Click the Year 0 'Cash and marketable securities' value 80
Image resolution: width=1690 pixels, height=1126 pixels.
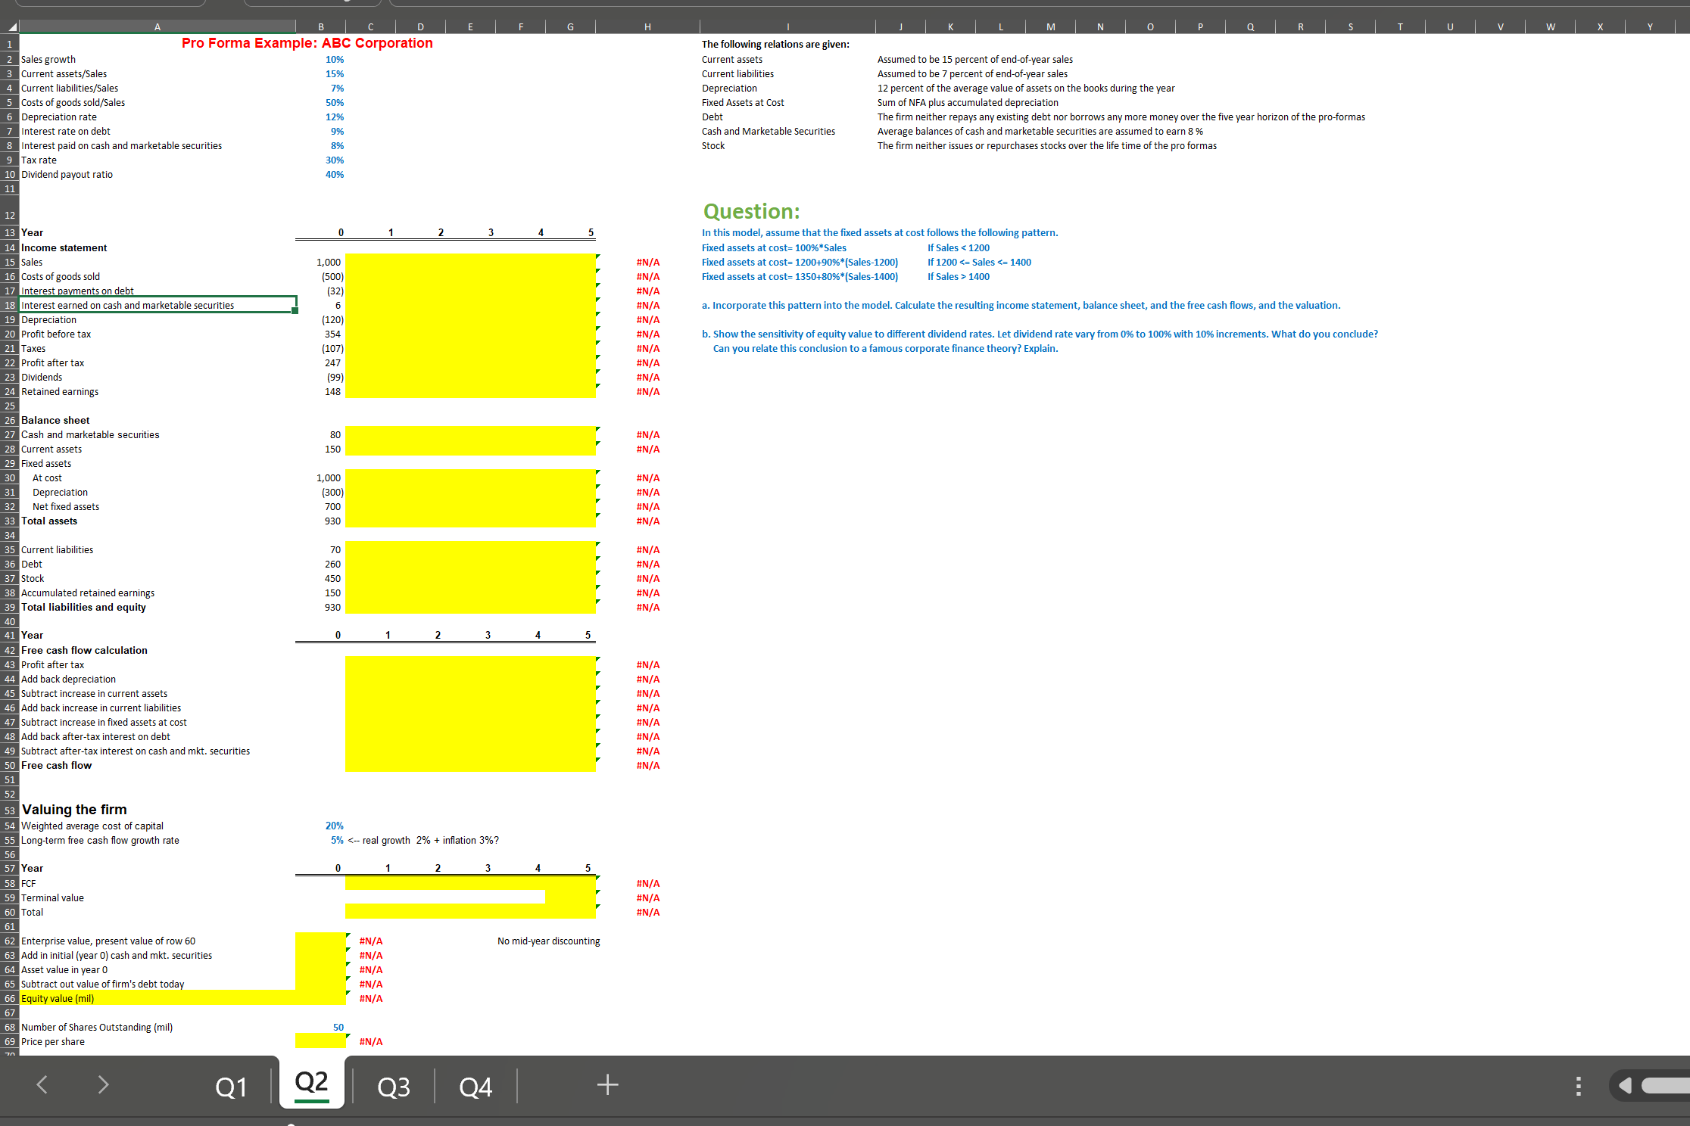point(335,434)
